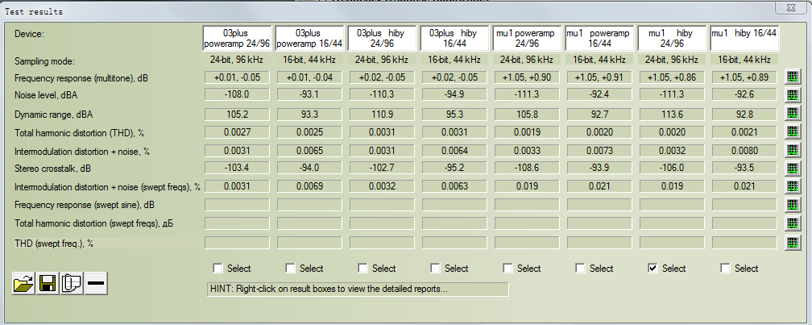
Task: Click the minus icon to remove results
Action: tap(96, 285)
